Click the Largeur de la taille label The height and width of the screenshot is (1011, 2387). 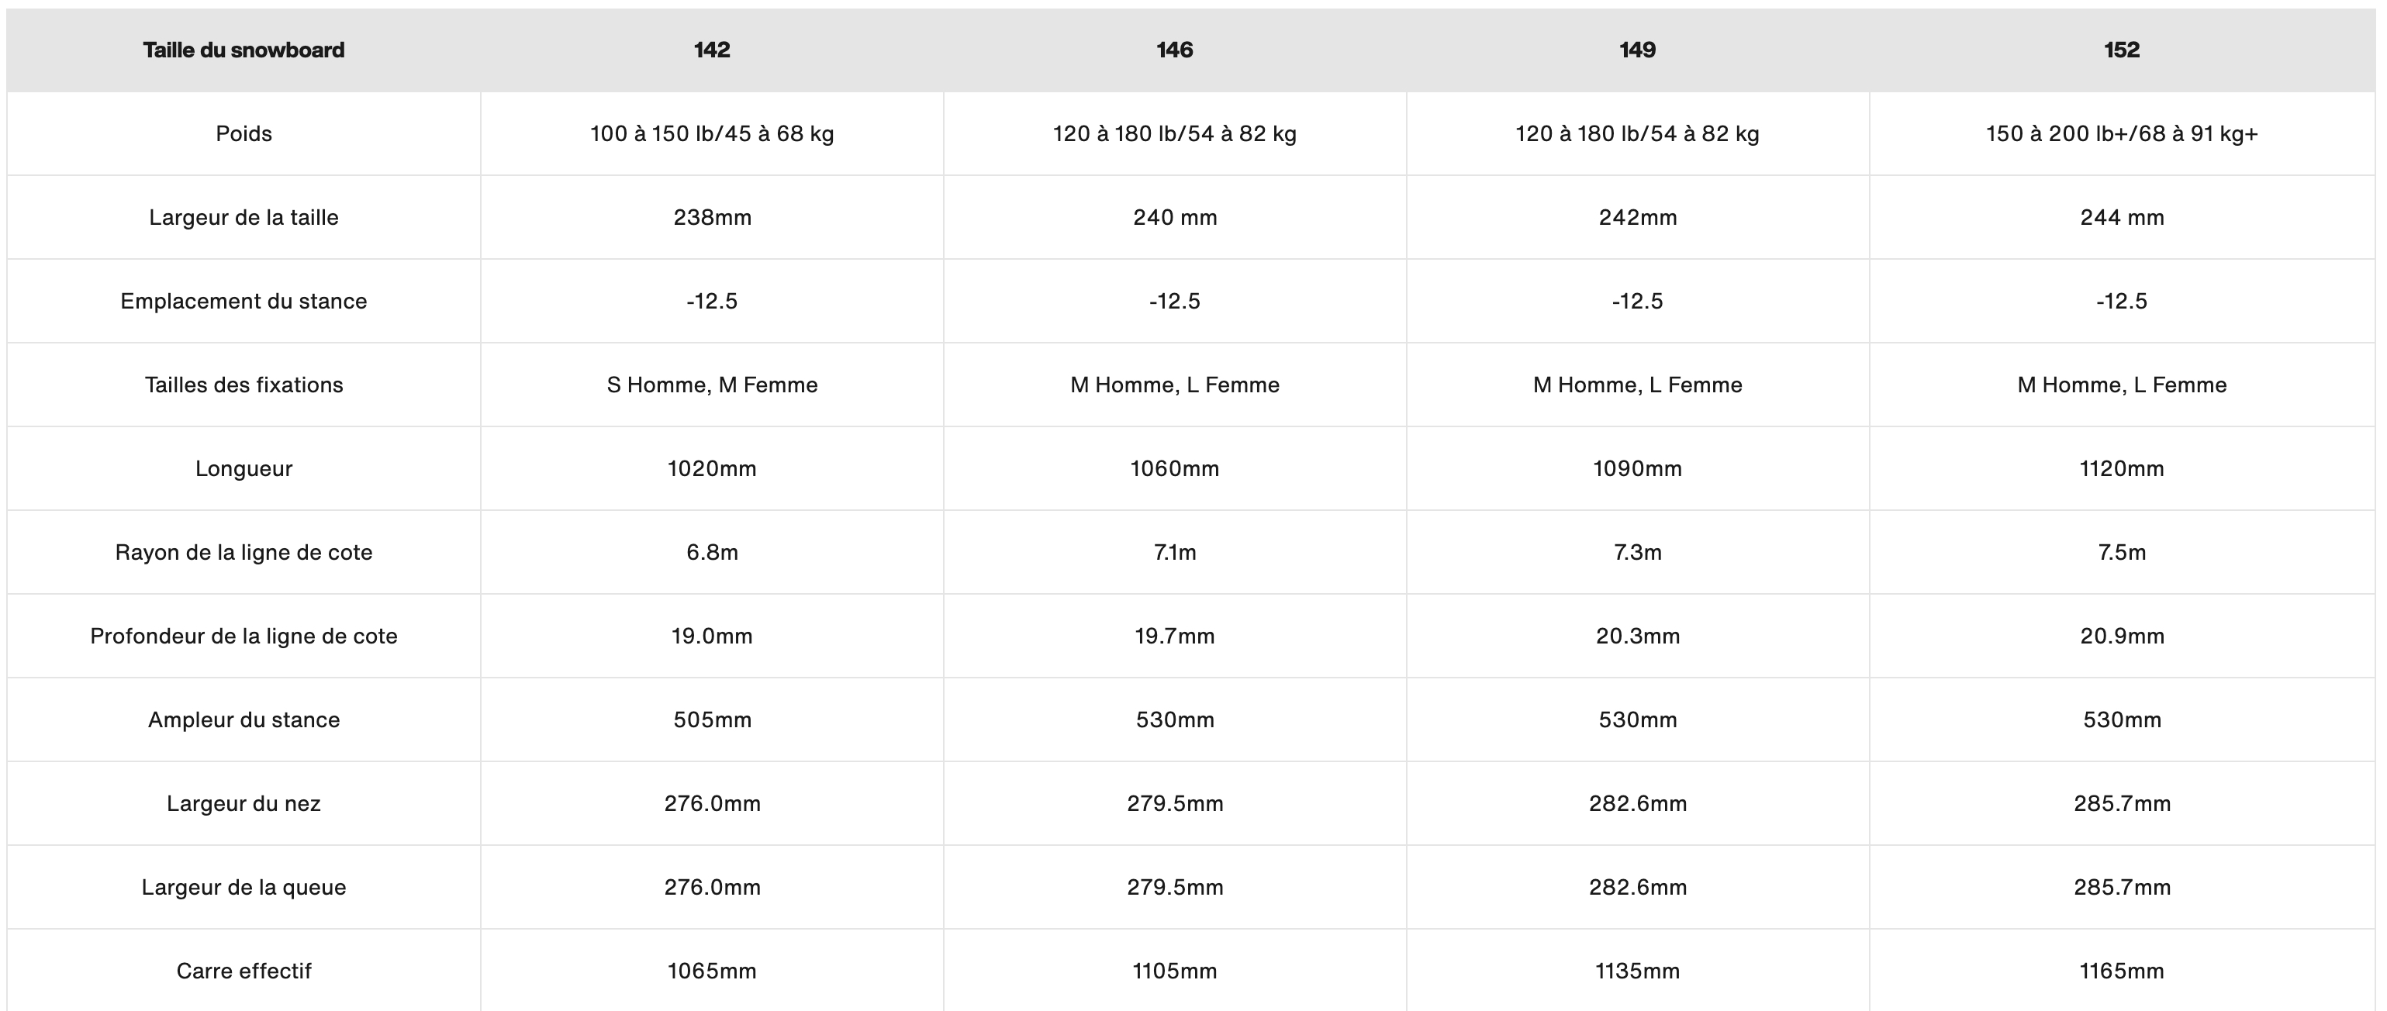point(244,217)
